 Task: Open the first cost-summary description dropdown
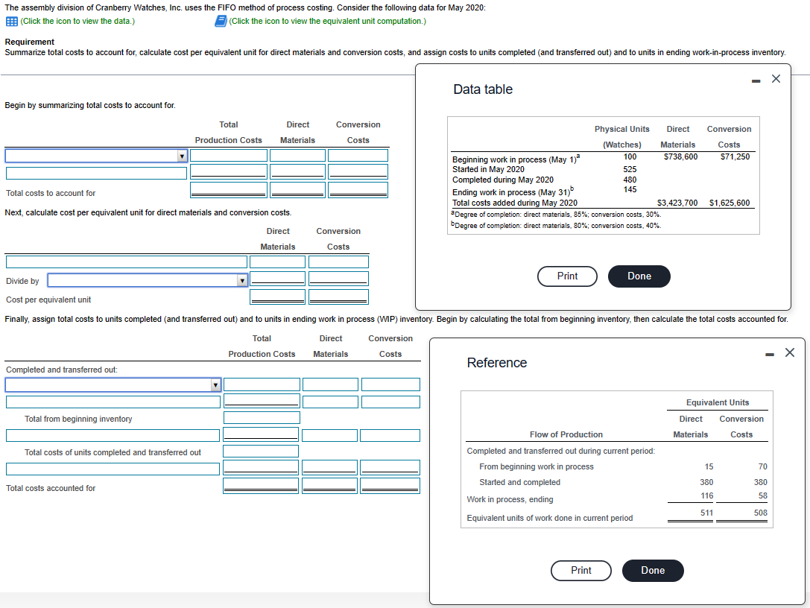pos(95,154)
